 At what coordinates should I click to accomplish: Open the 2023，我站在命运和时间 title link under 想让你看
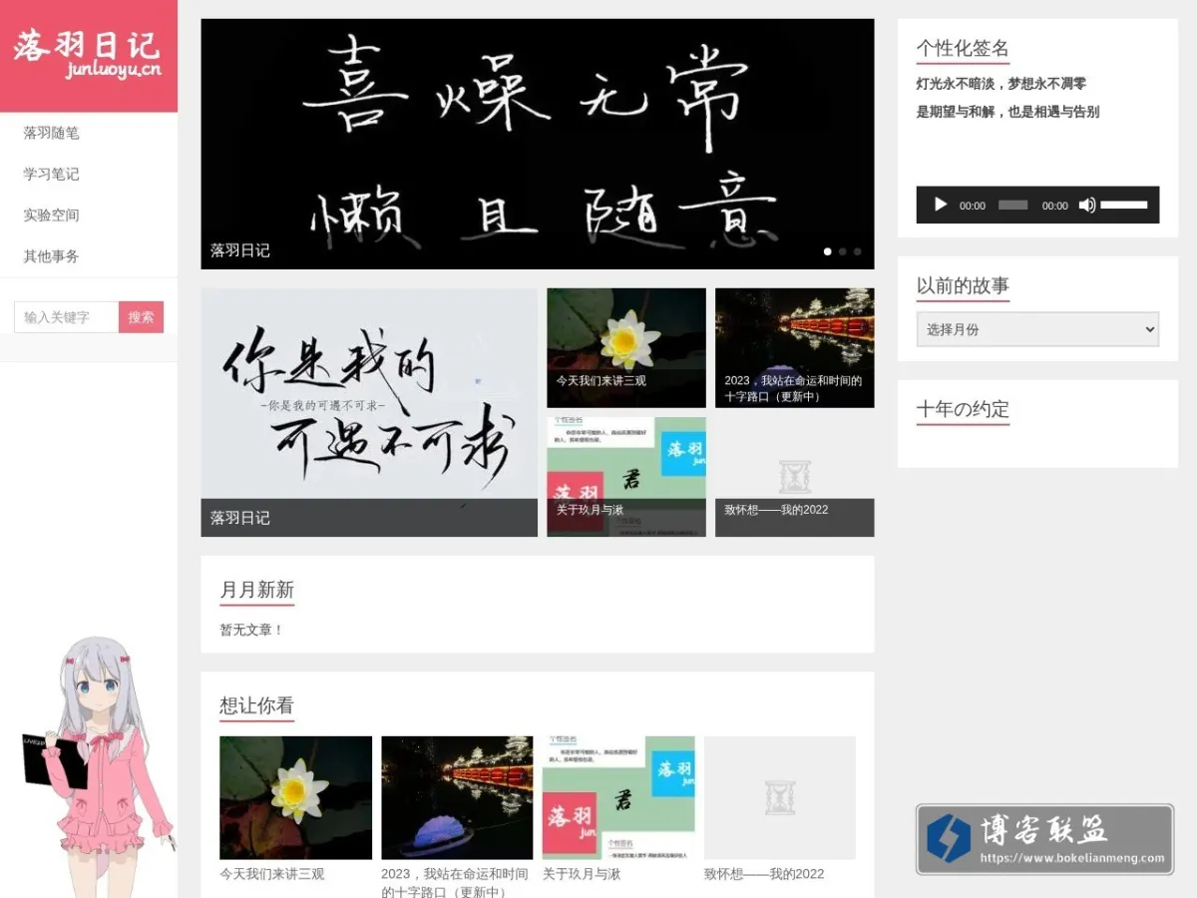455,882
